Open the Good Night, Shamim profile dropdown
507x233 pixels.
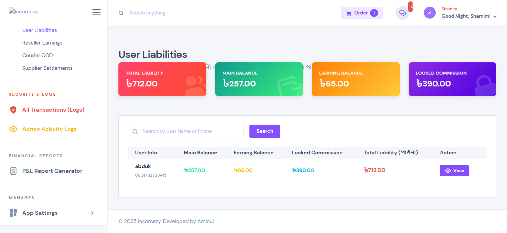coord(469,16)
